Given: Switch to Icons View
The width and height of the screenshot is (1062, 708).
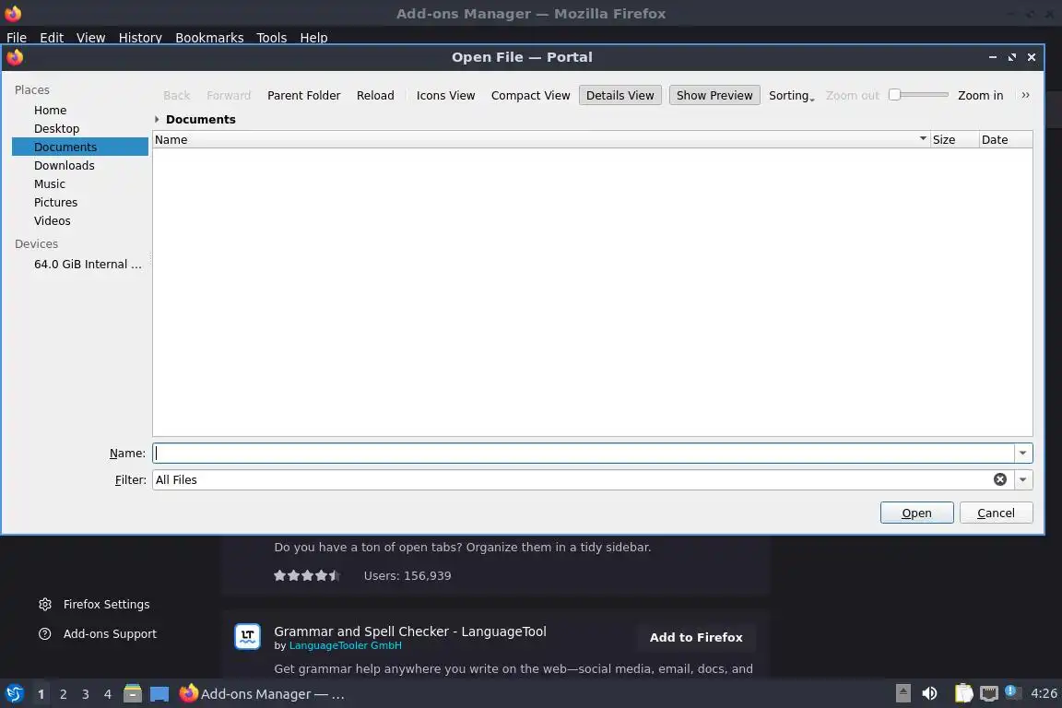Looking at the screenshot, I should click(445, 96).
